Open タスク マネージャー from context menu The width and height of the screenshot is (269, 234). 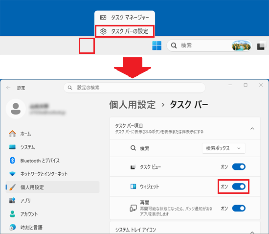125,17
